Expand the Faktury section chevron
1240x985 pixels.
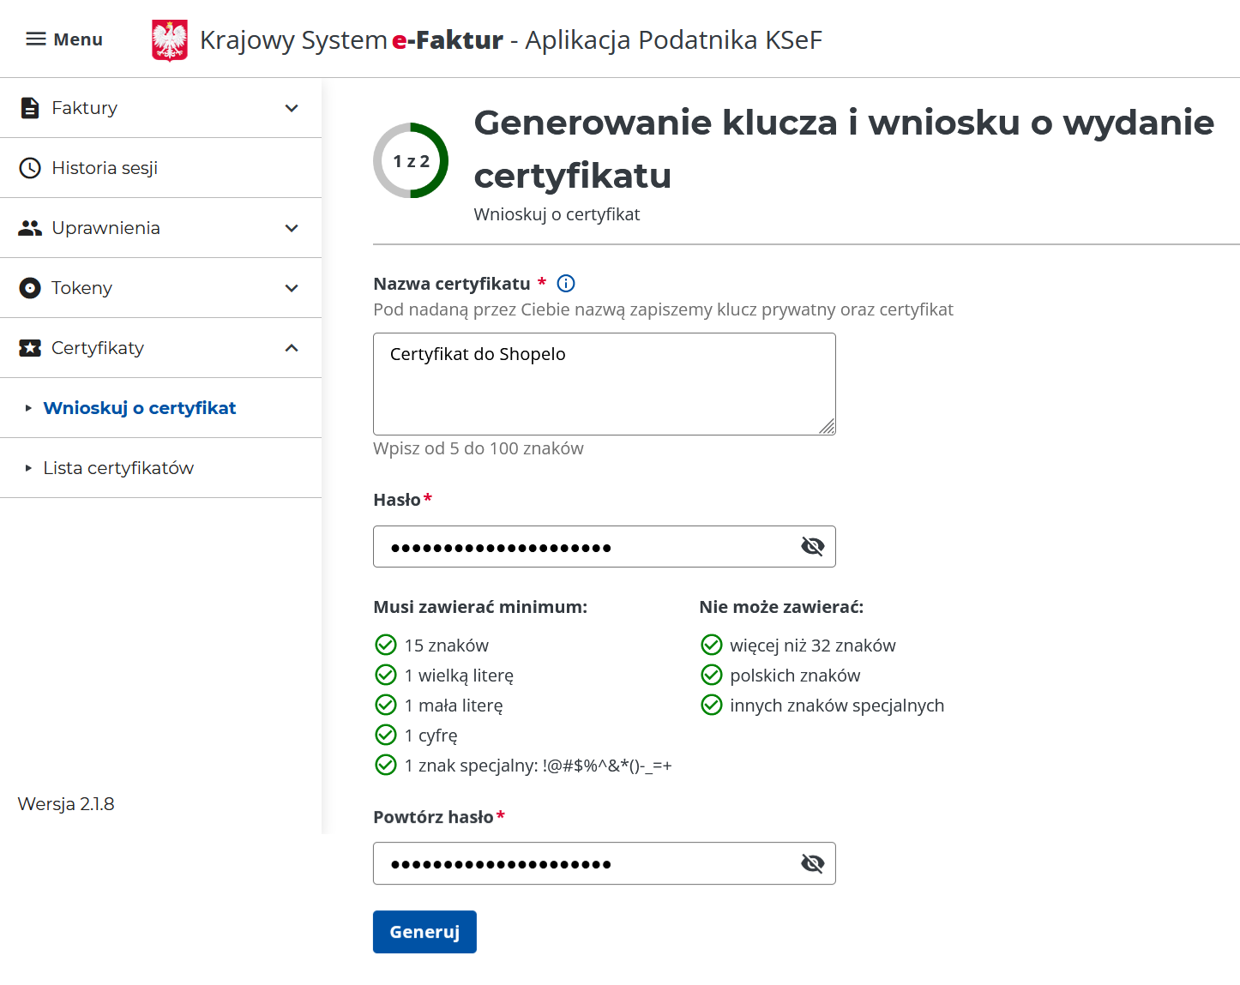292,108
